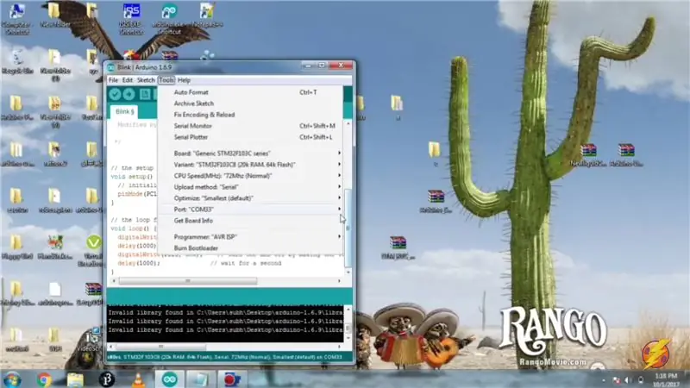Select the white blank document desktop icon

pyautogui.click(x=55, y=289)
